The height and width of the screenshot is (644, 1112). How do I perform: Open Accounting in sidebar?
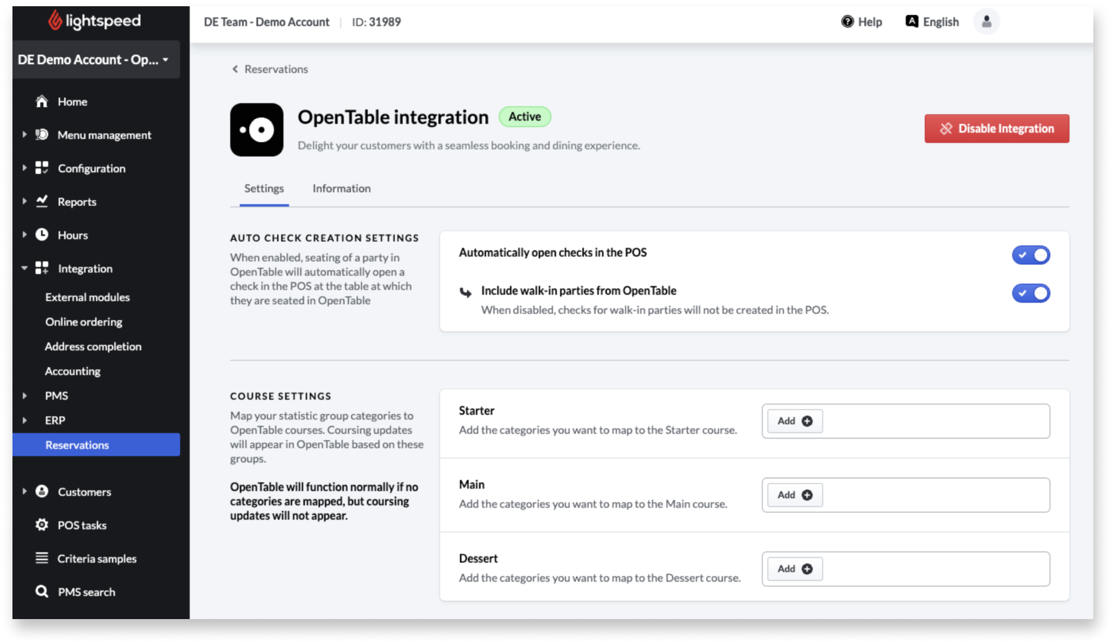point(72,371)
